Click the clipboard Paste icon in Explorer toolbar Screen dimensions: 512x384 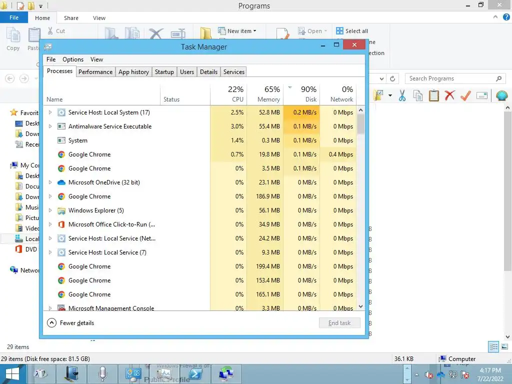pyautogui.click(x=433, y=95)
